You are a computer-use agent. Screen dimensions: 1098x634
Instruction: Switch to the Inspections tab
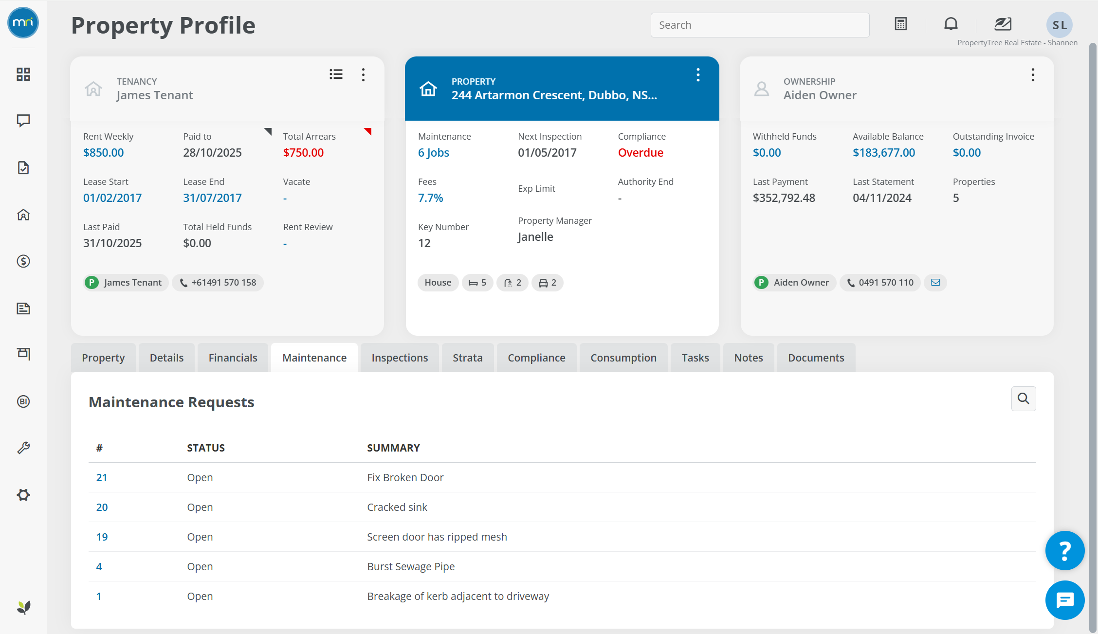pos(400,358)
